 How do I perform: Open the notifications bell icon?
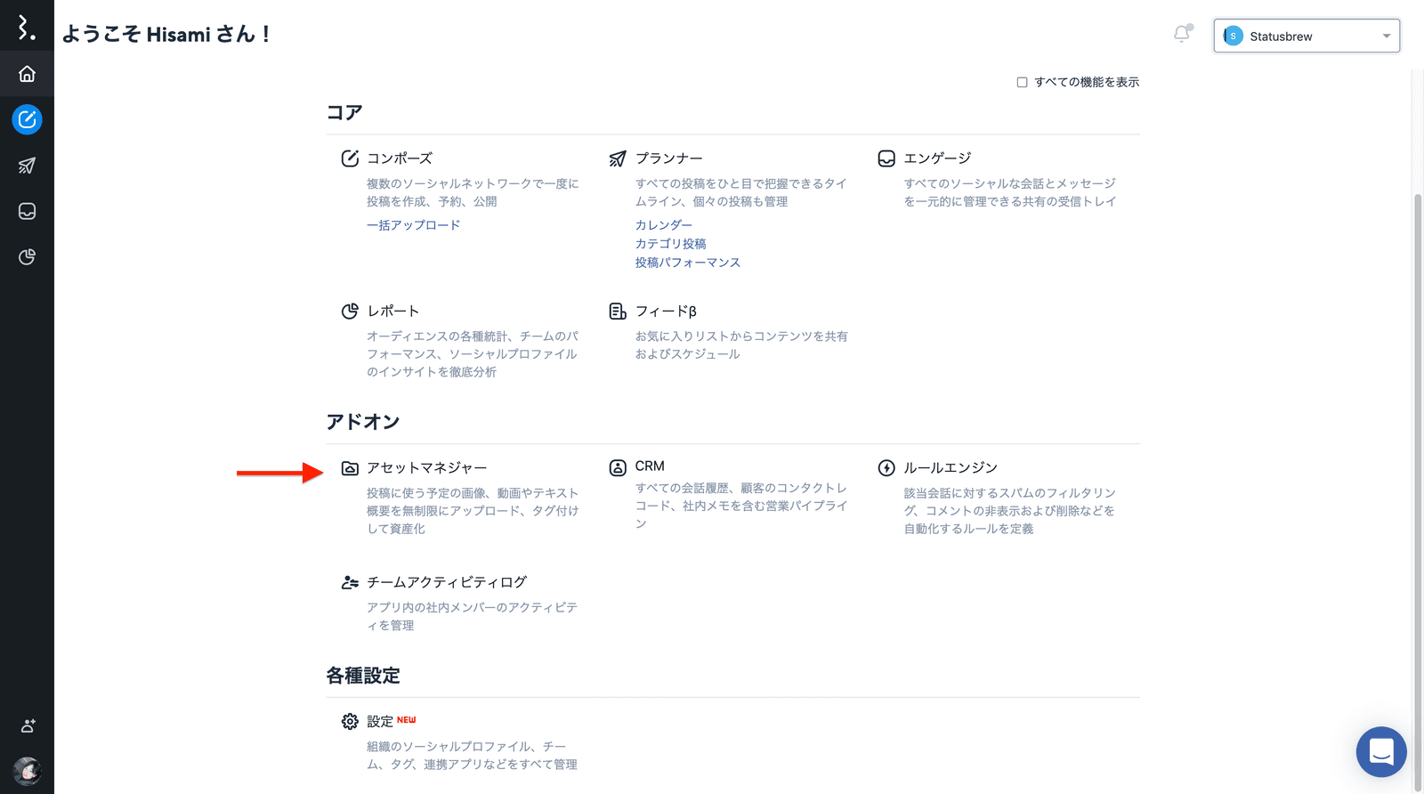pyautogui.click(x=1182, y=34)
